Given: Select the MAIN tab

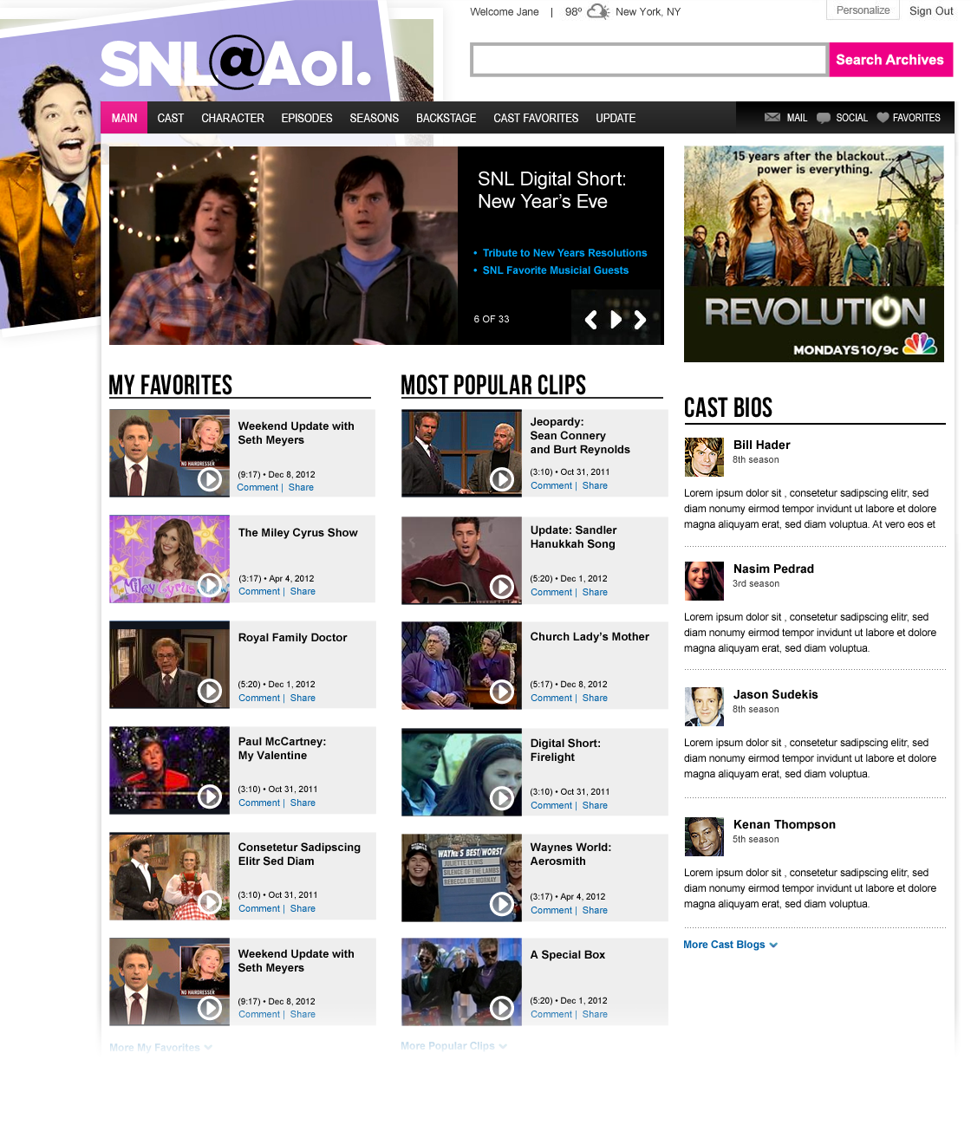Looking at the screenshot, I should coord(124,118).
